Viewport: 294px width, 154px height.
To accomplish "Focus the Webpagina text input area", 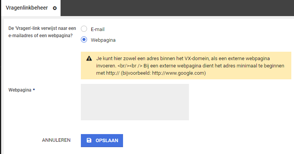I will tap(135, 102).
